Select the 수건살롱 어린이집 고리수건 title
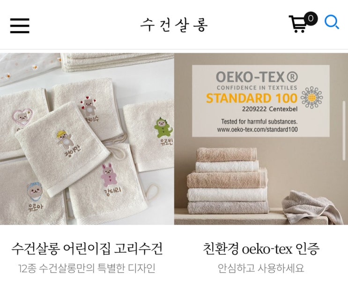 click(87, 249)
